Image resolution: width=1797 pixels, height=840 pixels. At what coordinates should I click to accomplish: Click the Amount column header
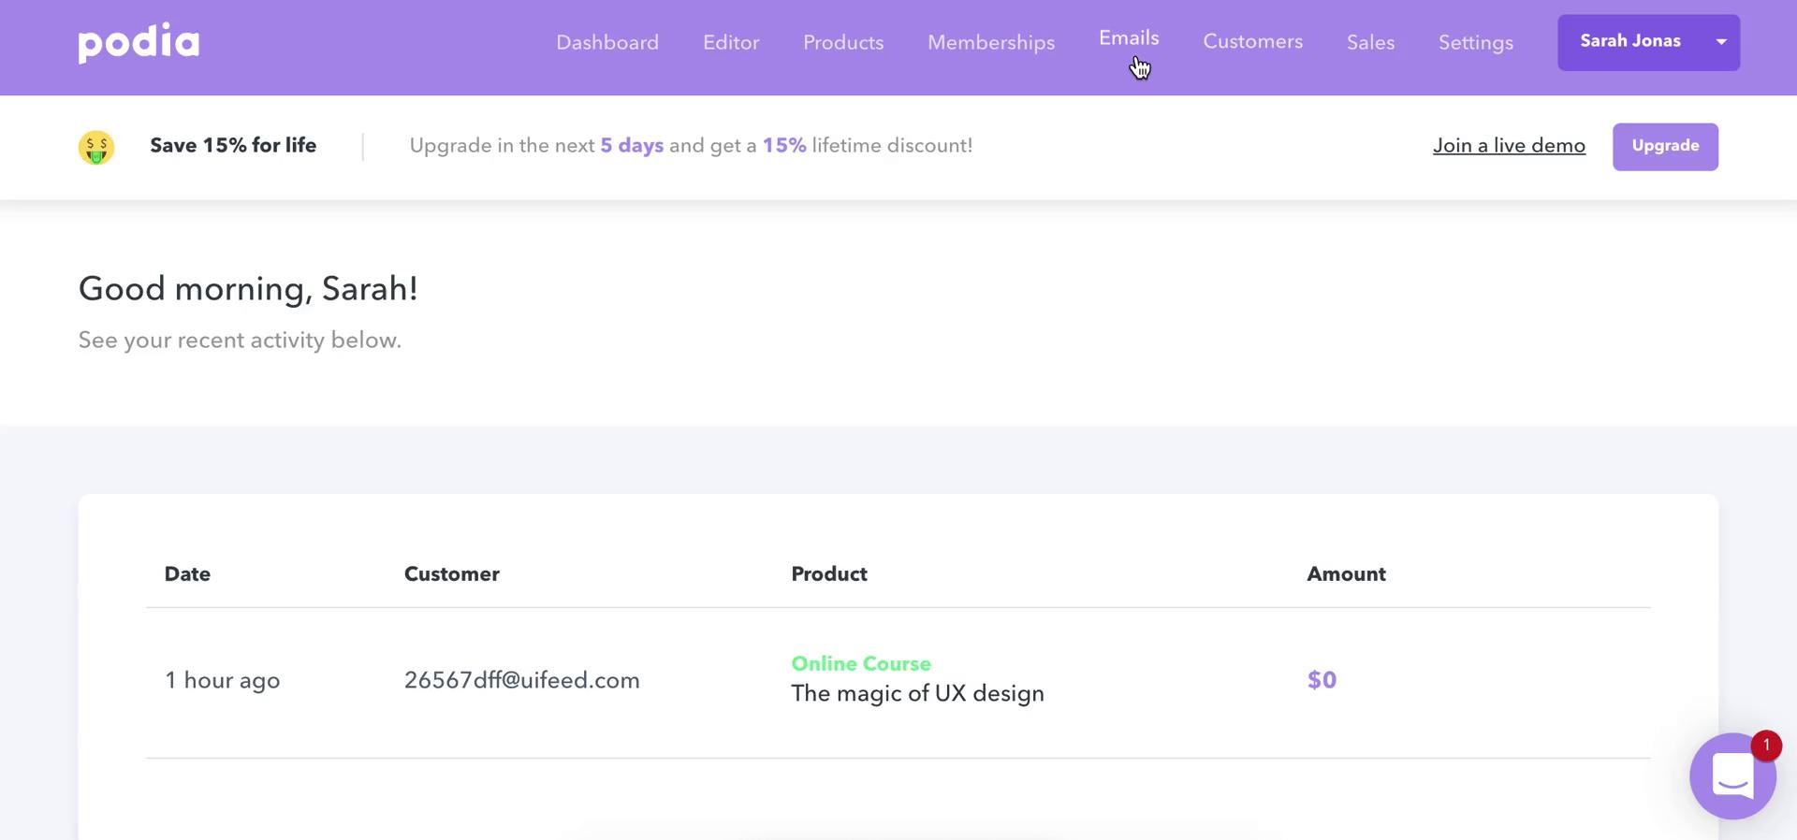click(1346, 573)
